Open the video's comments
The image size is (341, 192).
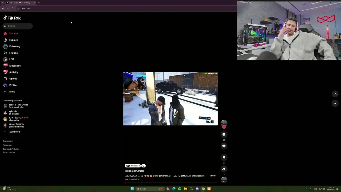(224, 146)
